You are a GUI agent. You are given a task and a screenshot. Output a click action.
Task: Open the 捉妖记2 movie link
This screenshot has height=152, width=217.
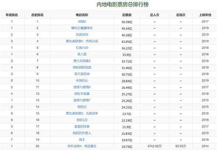82,120
